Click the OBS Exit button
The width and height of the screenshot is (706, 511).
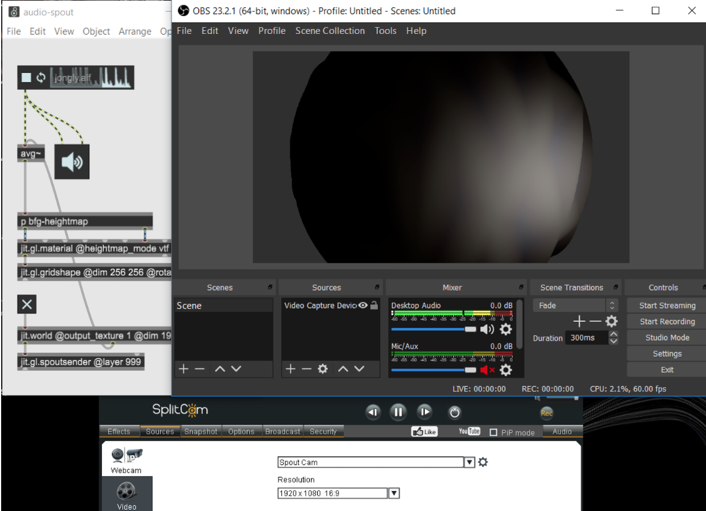pos(667,370)
